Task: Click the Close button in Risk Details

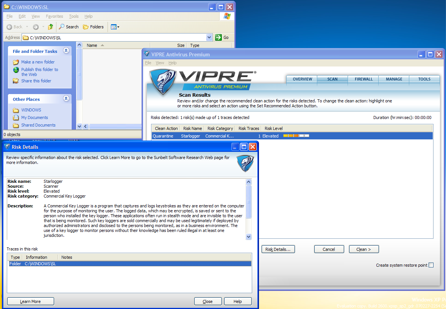Action: (x=207, y=301)
